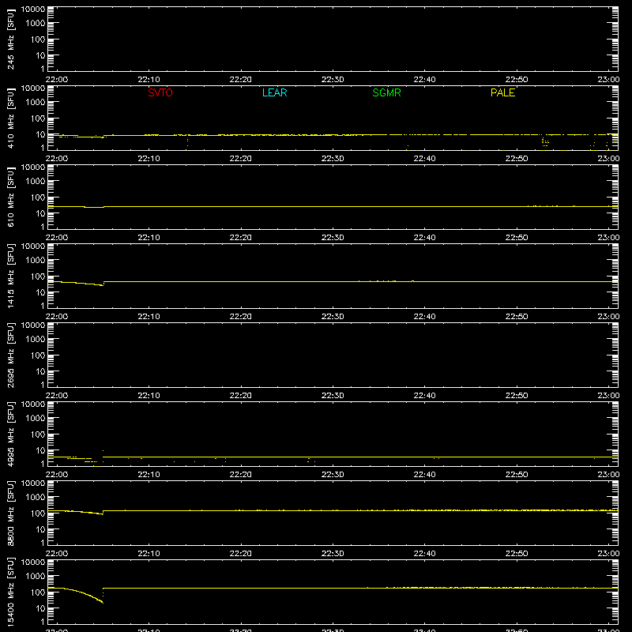632x632 pixels.
Task: Select the 1415 MHz [SFU] axis label
Action: coord(10,276)
